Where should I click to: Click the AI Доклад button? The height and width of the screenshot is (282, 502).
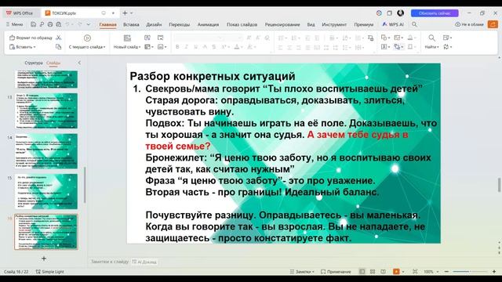144,262
